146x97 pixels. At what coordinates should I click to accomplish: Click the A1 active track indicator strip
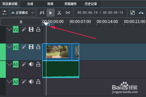tap(3, 69)
